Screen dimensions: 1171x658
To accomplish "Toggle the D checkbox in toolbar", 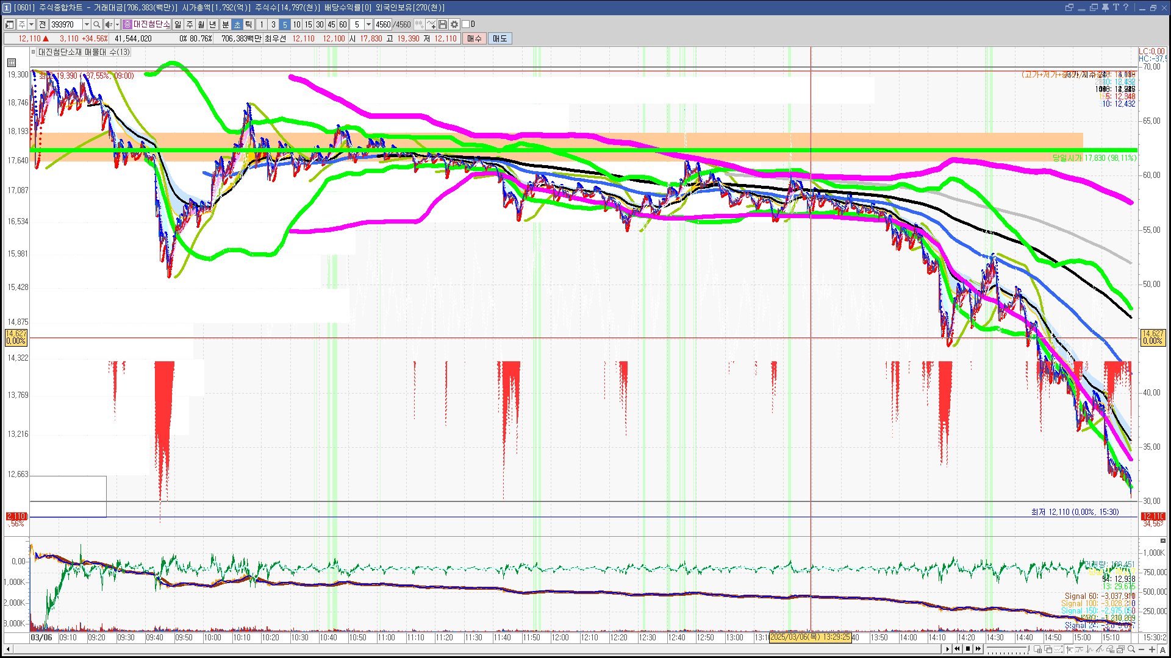I will coord(466,24).
